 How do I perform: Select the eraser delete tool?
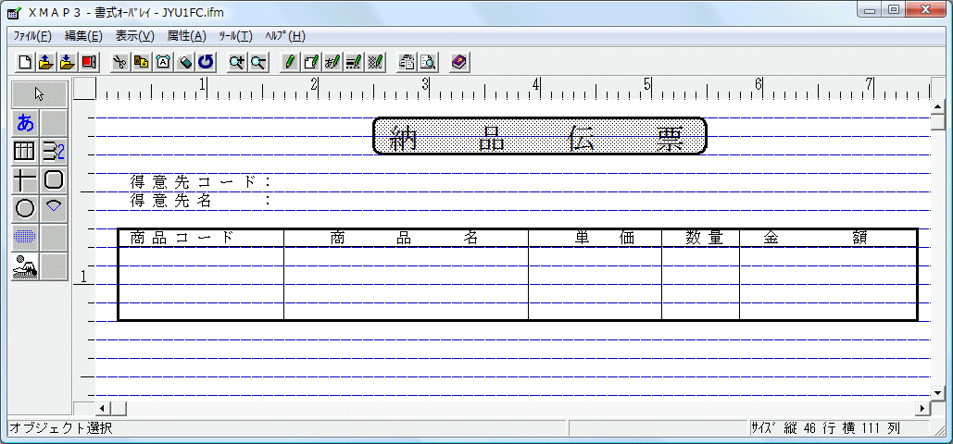click(185, 61)
